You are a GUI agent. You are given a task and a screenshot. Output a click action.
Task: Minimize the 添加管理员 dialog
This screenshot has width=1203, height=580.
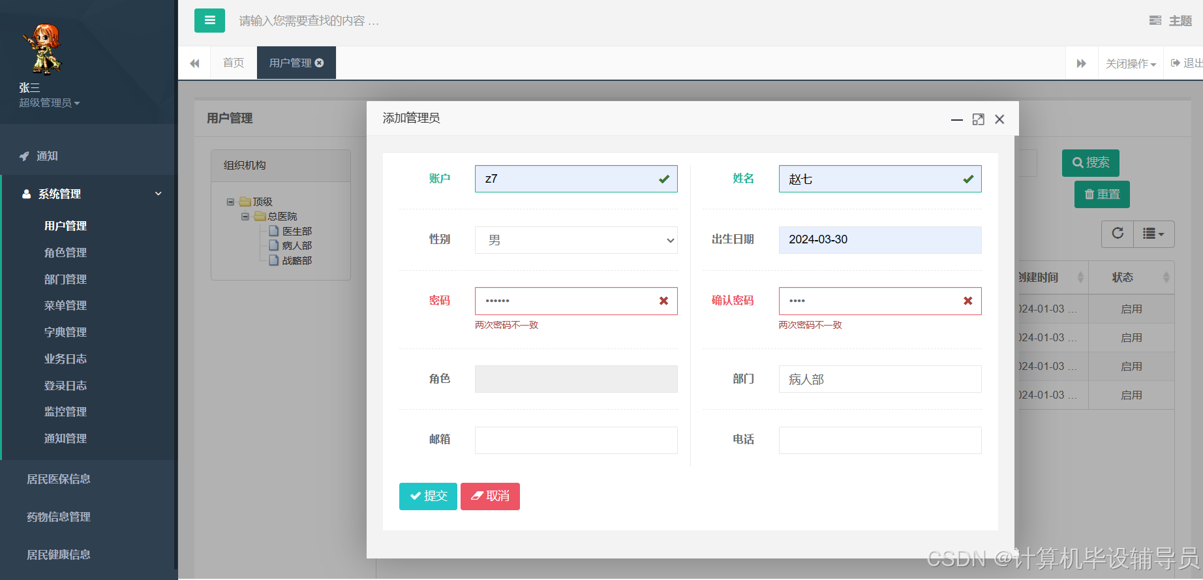[x=957, y=119]
